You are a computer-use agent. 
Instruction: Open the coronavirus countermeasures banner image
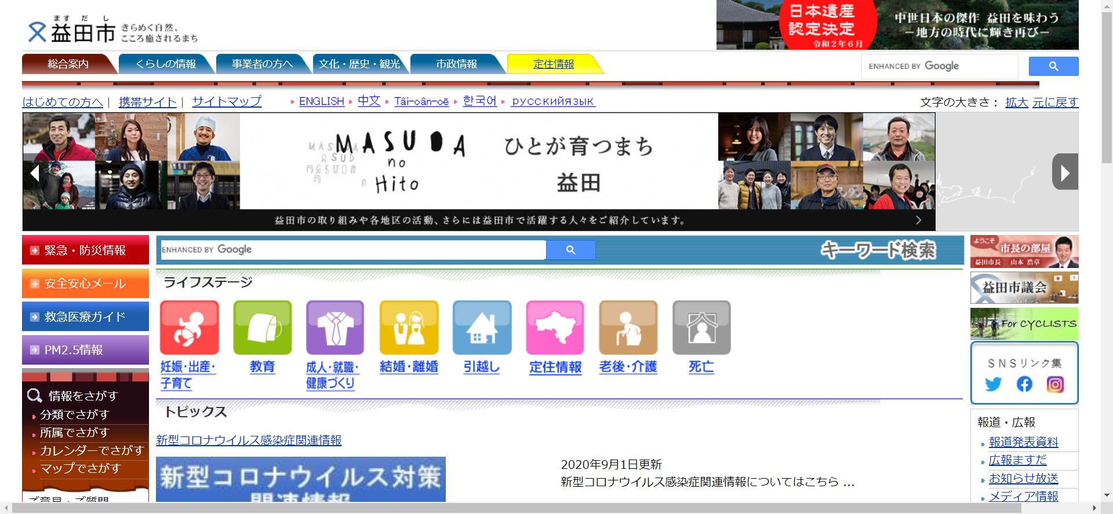[x=301, y=479]
